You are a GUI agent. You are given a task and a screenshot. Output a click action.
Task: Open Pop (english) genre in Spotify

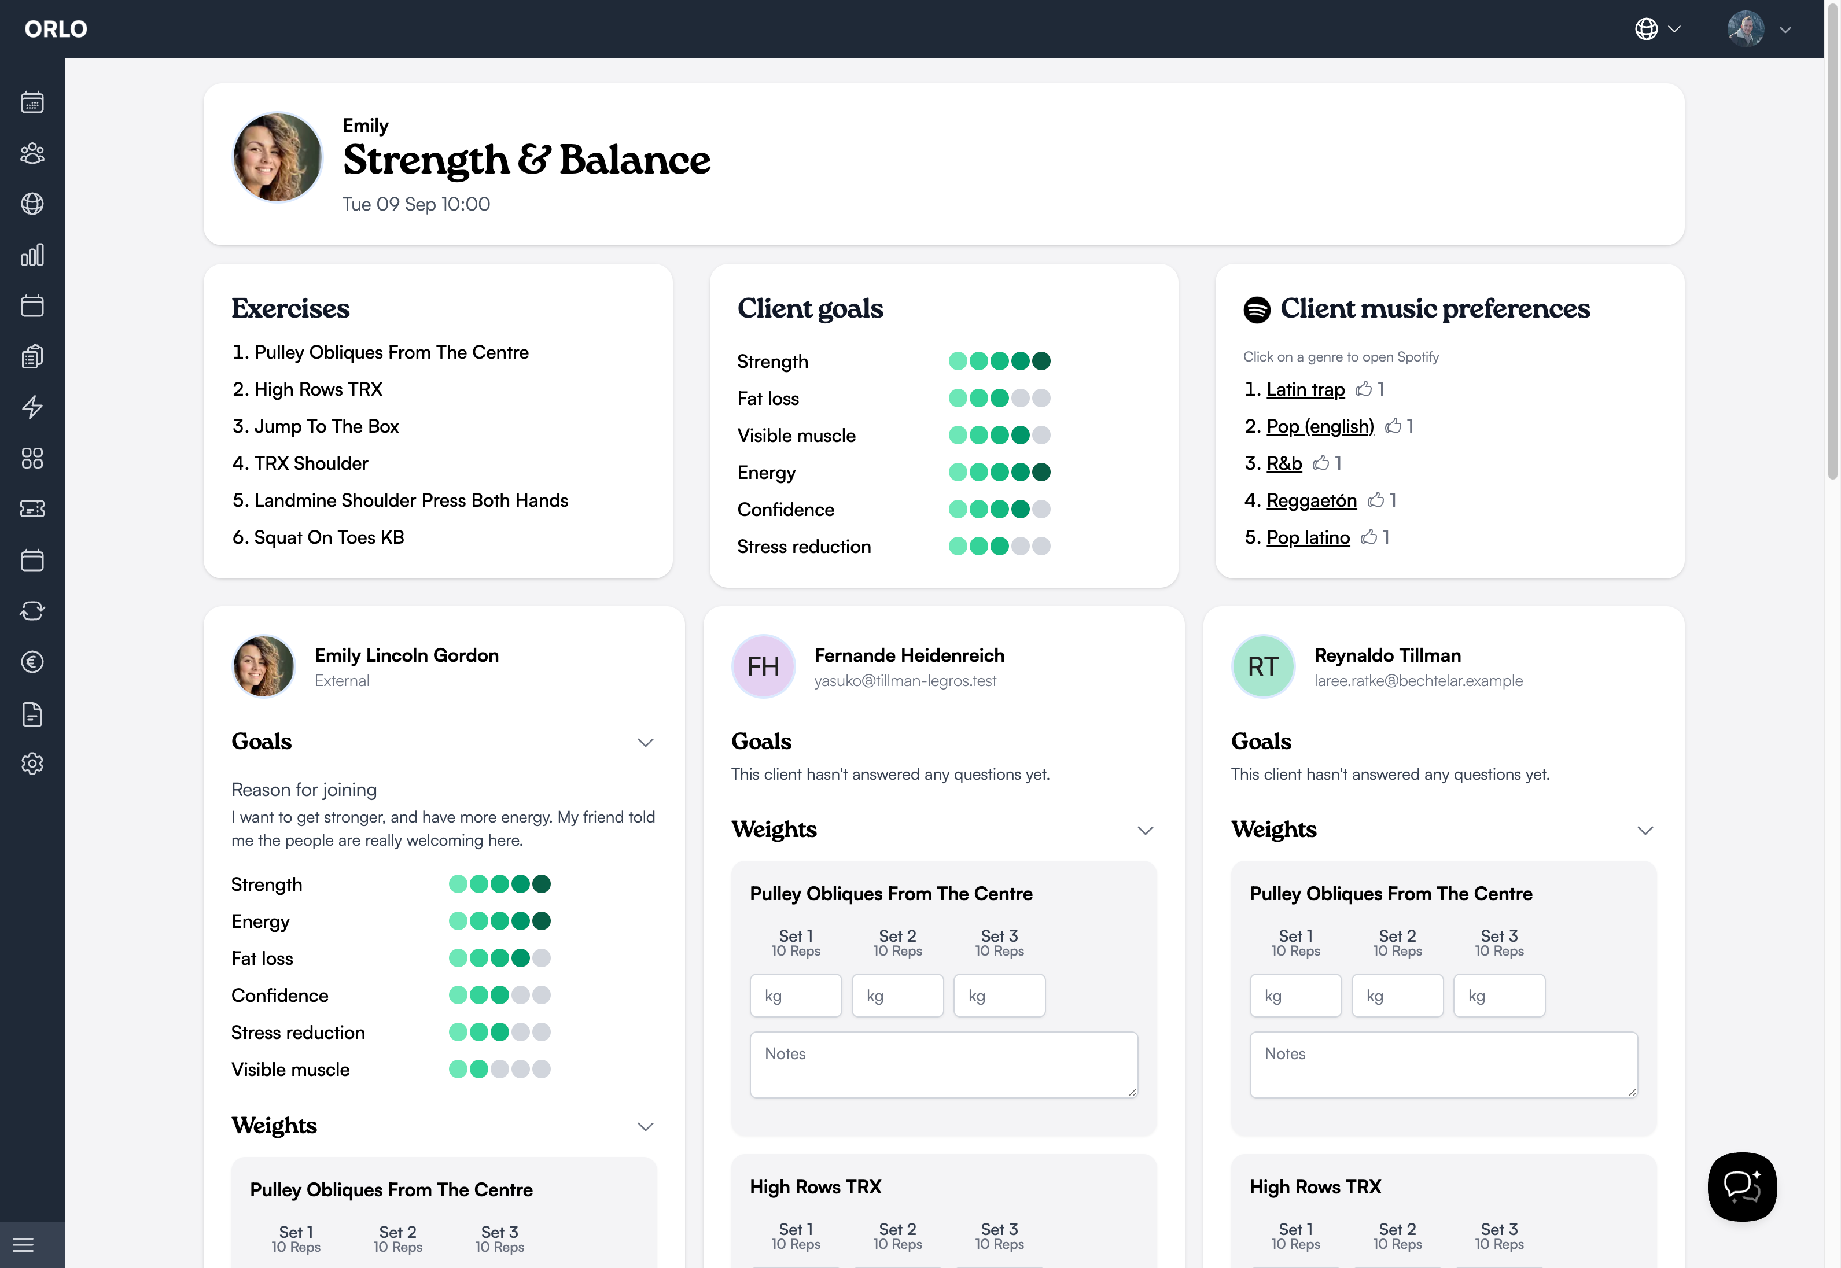[x=1320, y=427]
